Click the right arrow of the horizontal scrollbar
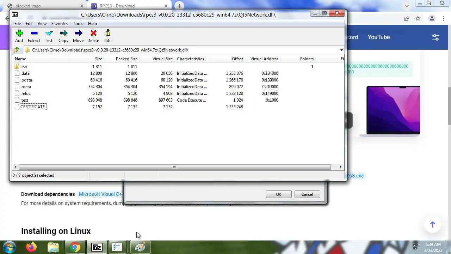Image resolution: width=451 pixels, height=254 pixels. pyautogui.click(x=341, y=167)
